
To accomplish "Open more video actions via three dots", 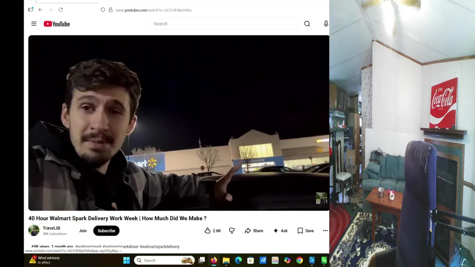I will pyautogui.click(x=325, y=231).
